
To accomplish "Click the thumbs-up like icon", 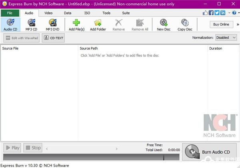I will pyautogui.click(x=205, y=13).
